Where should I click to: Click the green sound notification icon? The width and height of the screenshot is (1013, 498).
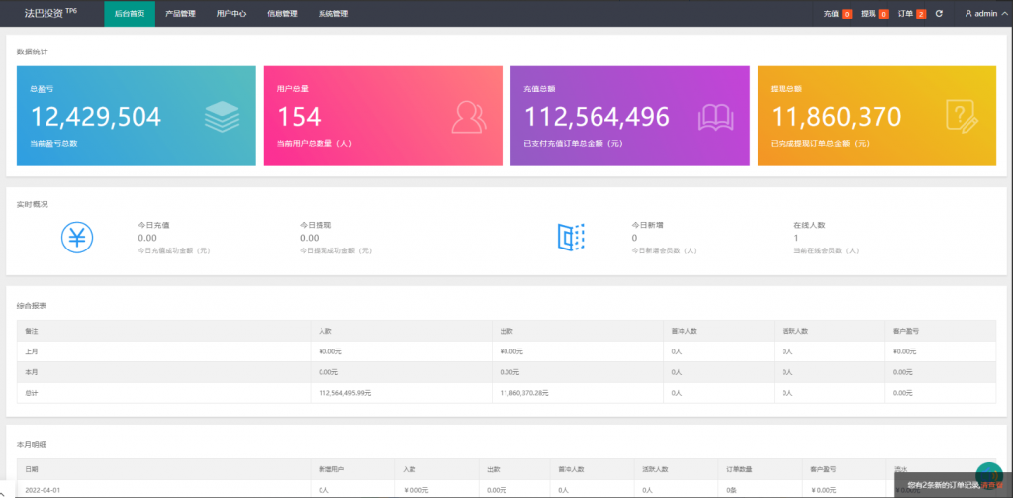988,475
